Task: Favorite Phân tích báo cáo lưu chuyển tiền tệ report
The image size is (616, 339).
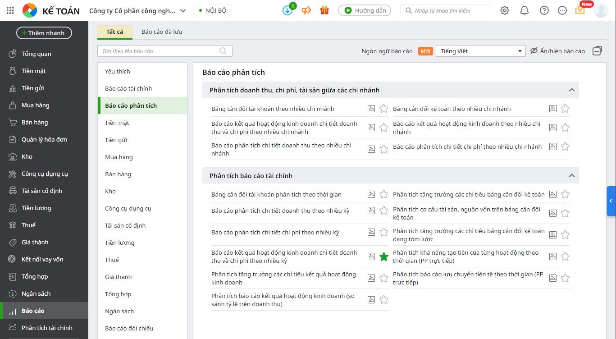Action: pyautogui.click(x=566, y=278)
